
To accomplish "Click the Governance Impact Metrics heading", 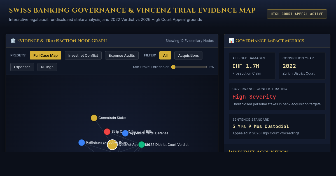I will pos(270,41).
